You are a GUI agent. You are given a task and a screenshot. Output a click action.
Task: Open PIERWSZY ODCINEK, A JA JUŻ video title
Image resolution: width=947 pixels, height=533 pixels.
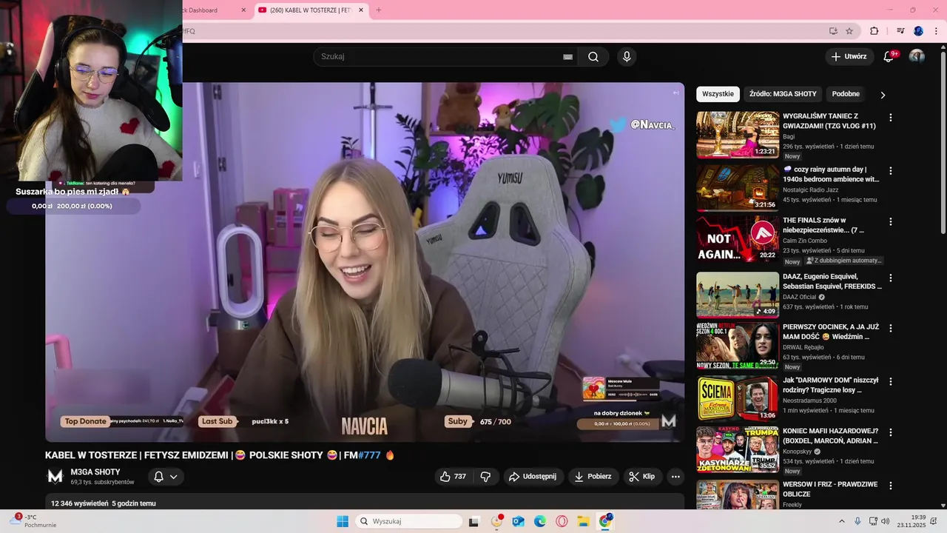coord(830,332)
